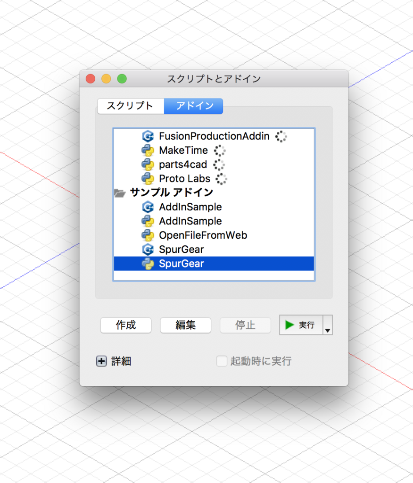Run the add-in with 実行 button

tap(301, 325)
